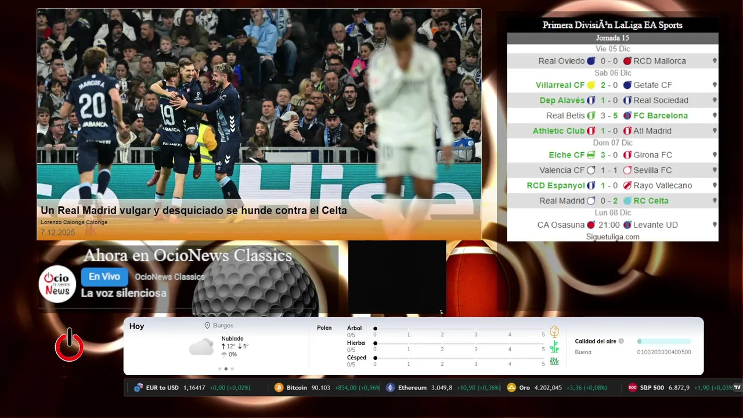
Task: Click the Ethereum price 3.049,8
Action: pyautogui.click(x=442, y=387)
